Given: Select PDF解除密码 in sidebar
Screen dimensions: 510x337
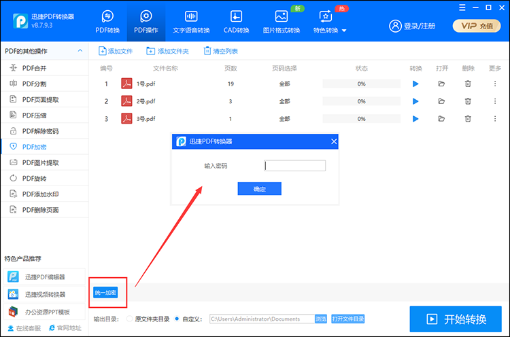Looking at the screenshot, I should pos(45,131).
